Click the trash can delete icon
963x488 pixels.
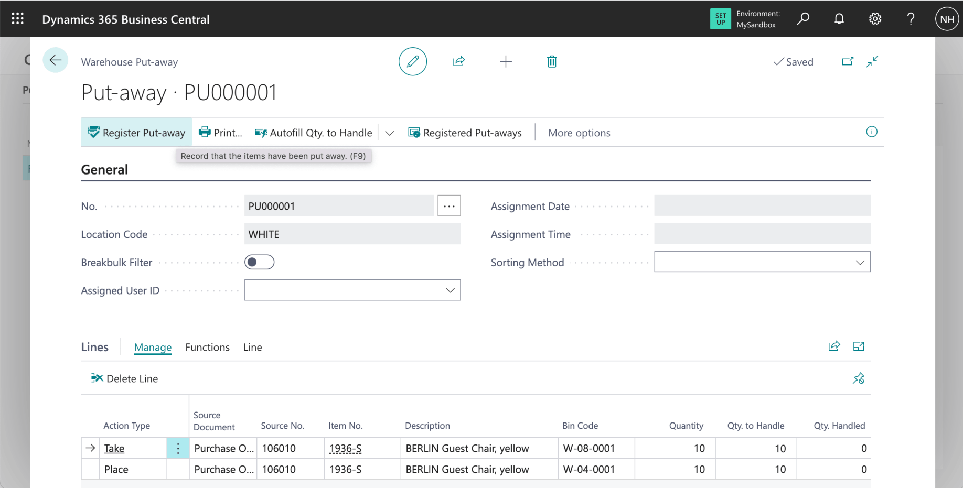click(552, 62)
